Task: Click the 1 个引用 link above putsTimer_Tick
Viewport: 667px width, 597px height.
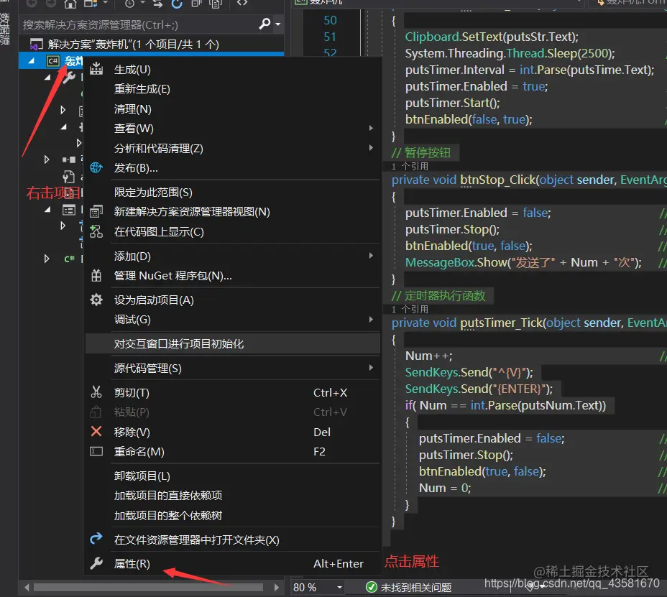Action: coord(410,309)
